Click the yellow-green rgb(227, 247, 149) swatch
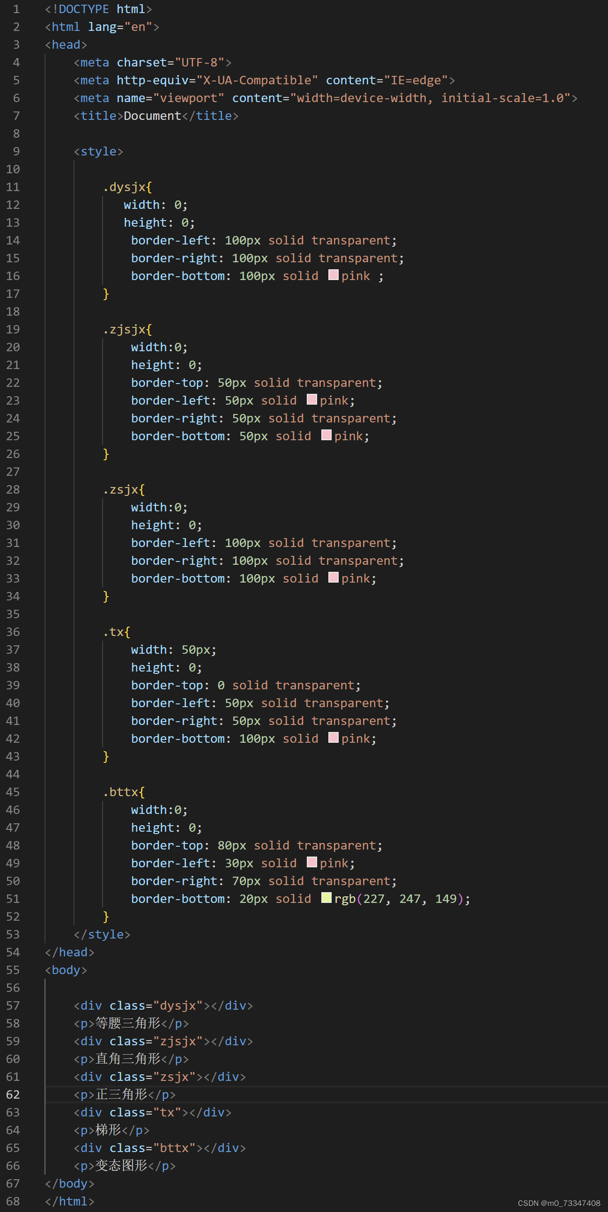This screenshot has width=608, height=1212. 326,898
